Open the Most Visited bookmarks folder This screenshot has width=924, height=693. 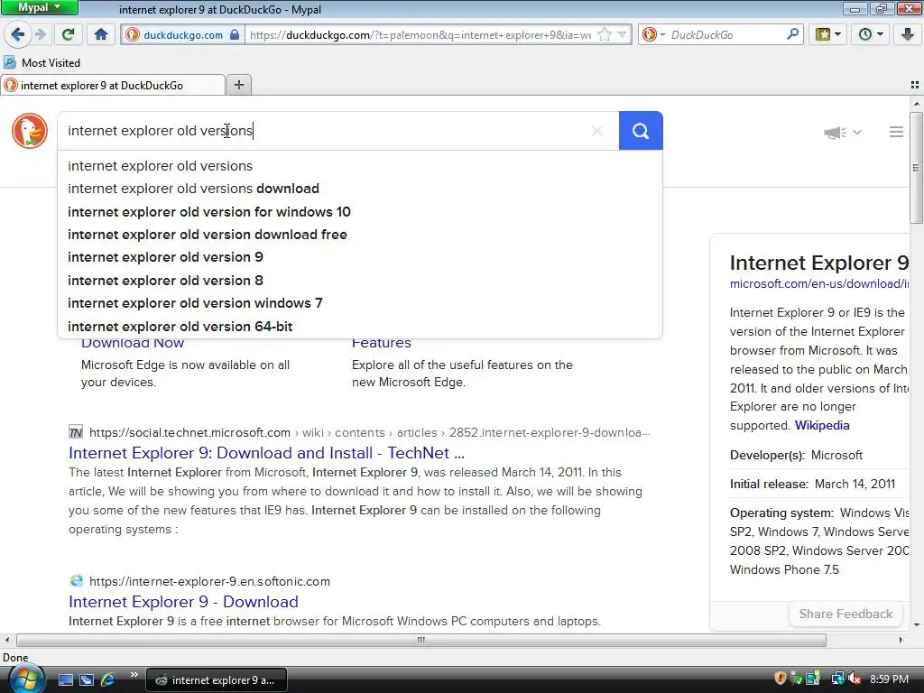click(x=42, y=62)
